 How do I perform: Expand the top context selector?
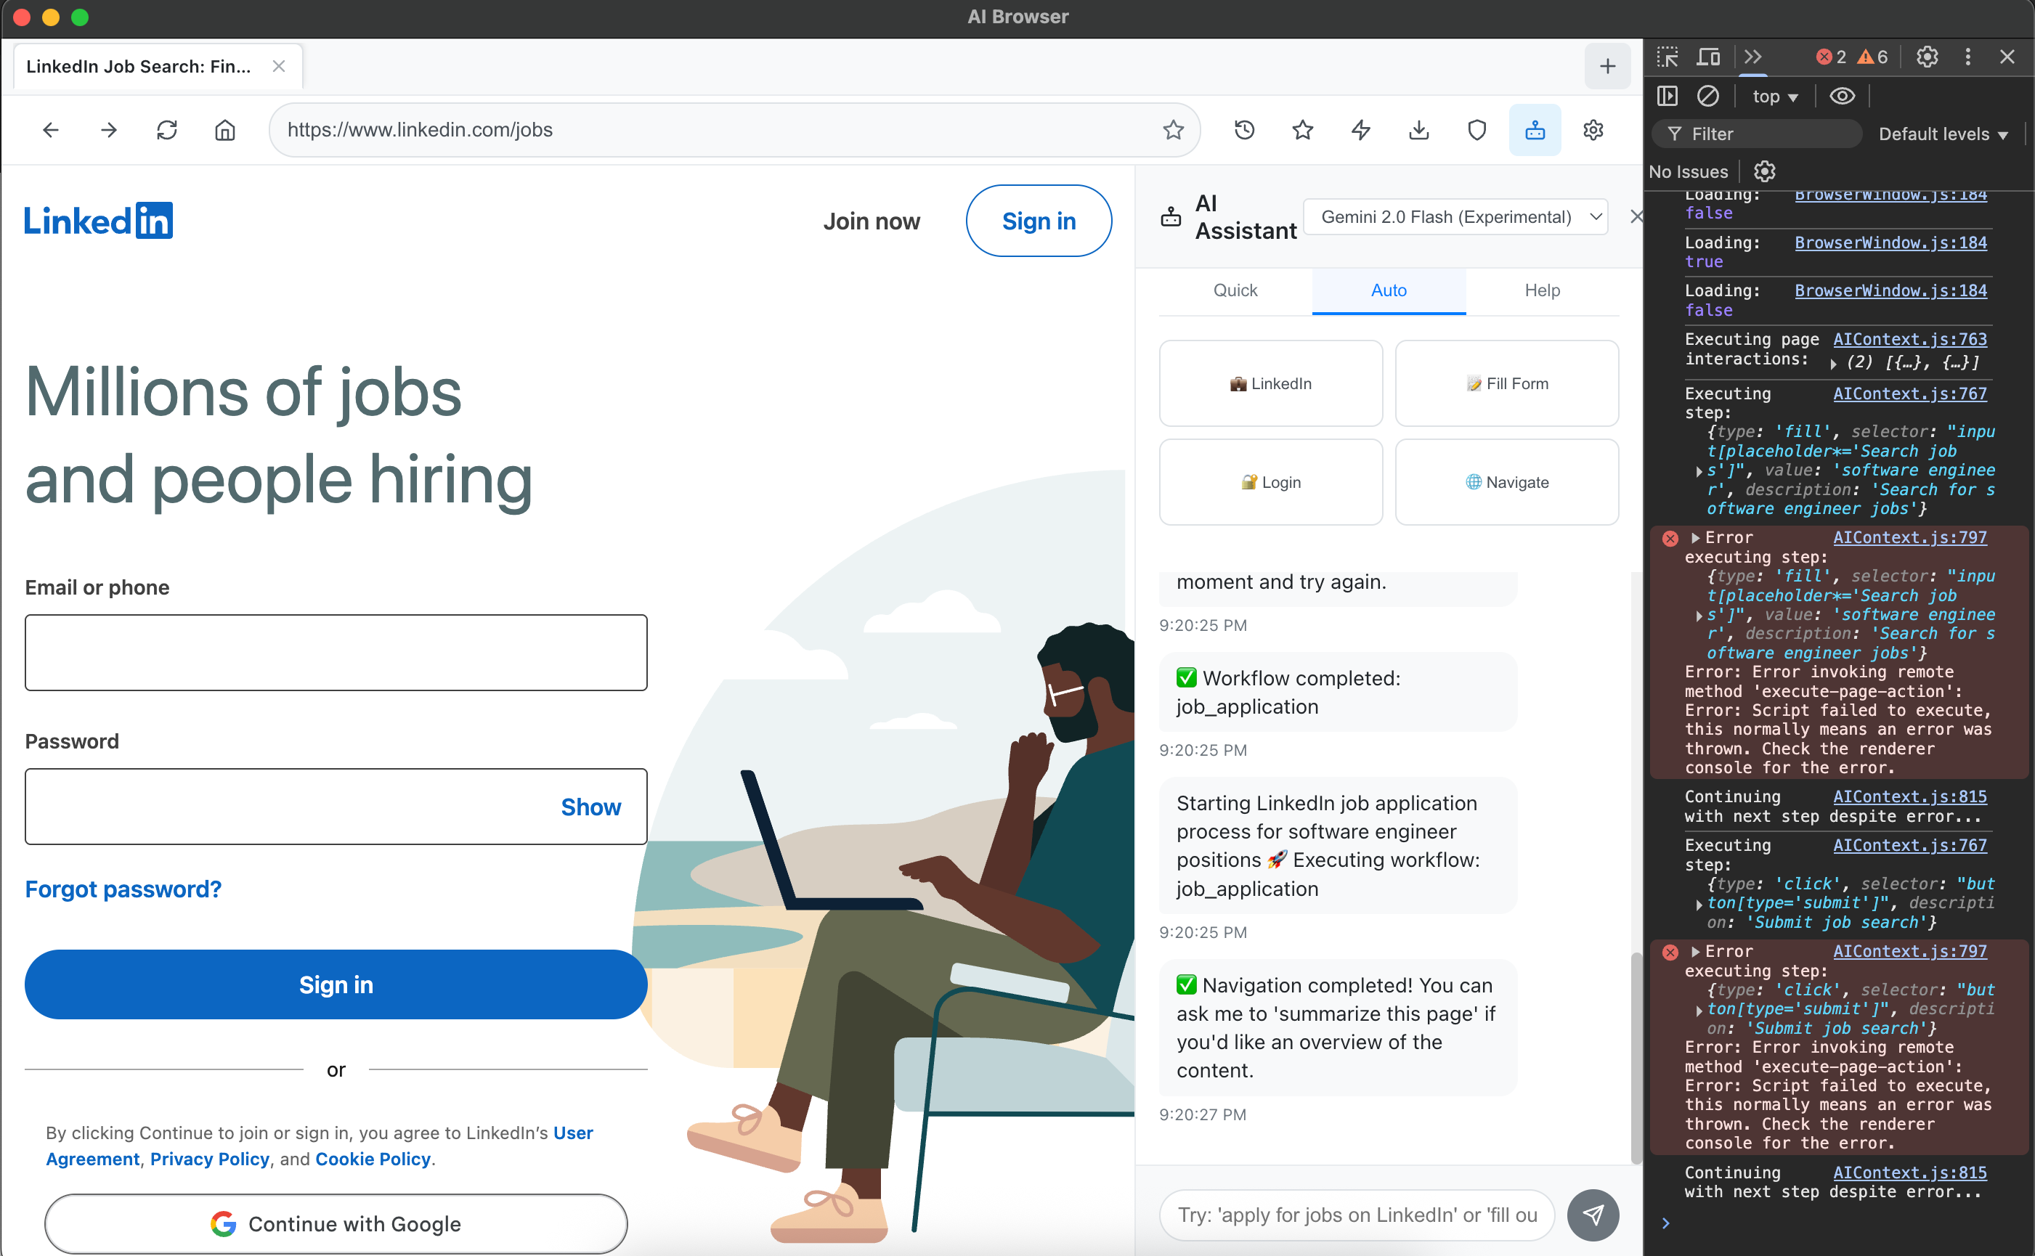point(1774,97)
